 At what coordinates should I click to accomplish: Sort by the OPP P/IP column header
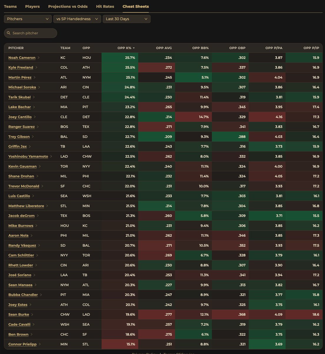tap(311, 48)
